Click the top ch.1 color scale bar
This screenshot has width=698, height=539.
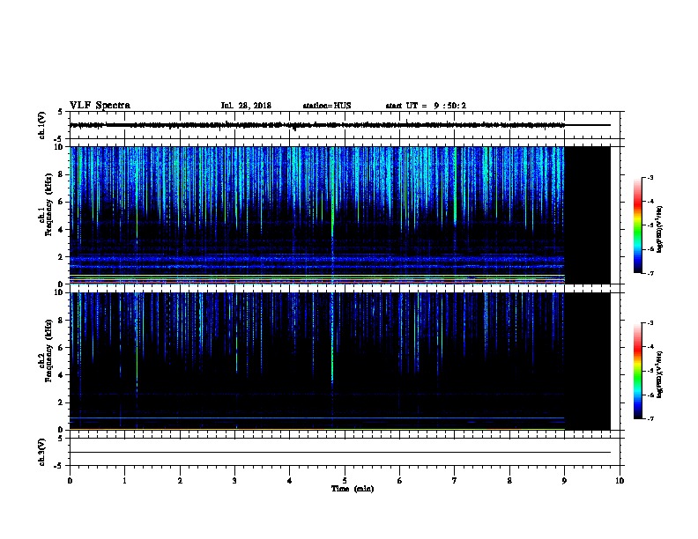coord(637,225)
